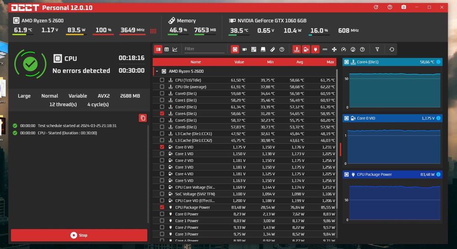This screenshot has width=457, height=249.
Task: Switch to the table-only view icon
Action: click(167, 49)
